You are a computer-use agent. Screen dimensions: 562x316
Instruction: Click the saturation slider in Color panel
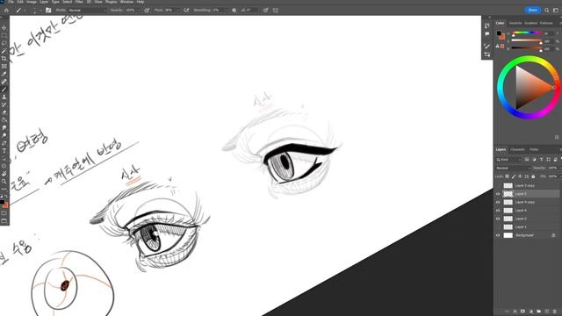[526, 40]
